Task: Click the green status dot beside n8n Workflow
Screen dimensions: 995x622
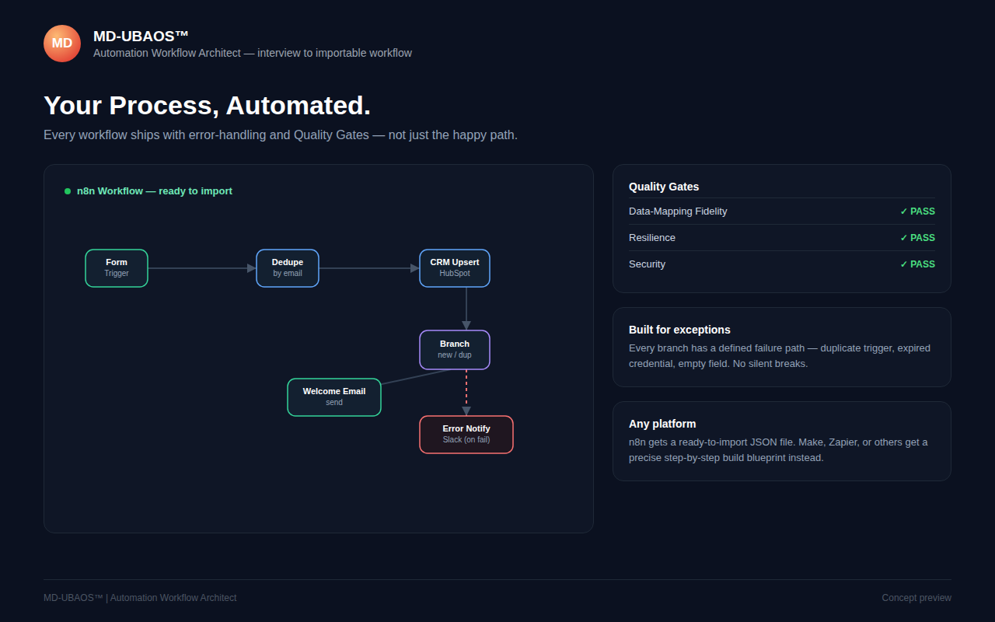Action: (68, 191)
